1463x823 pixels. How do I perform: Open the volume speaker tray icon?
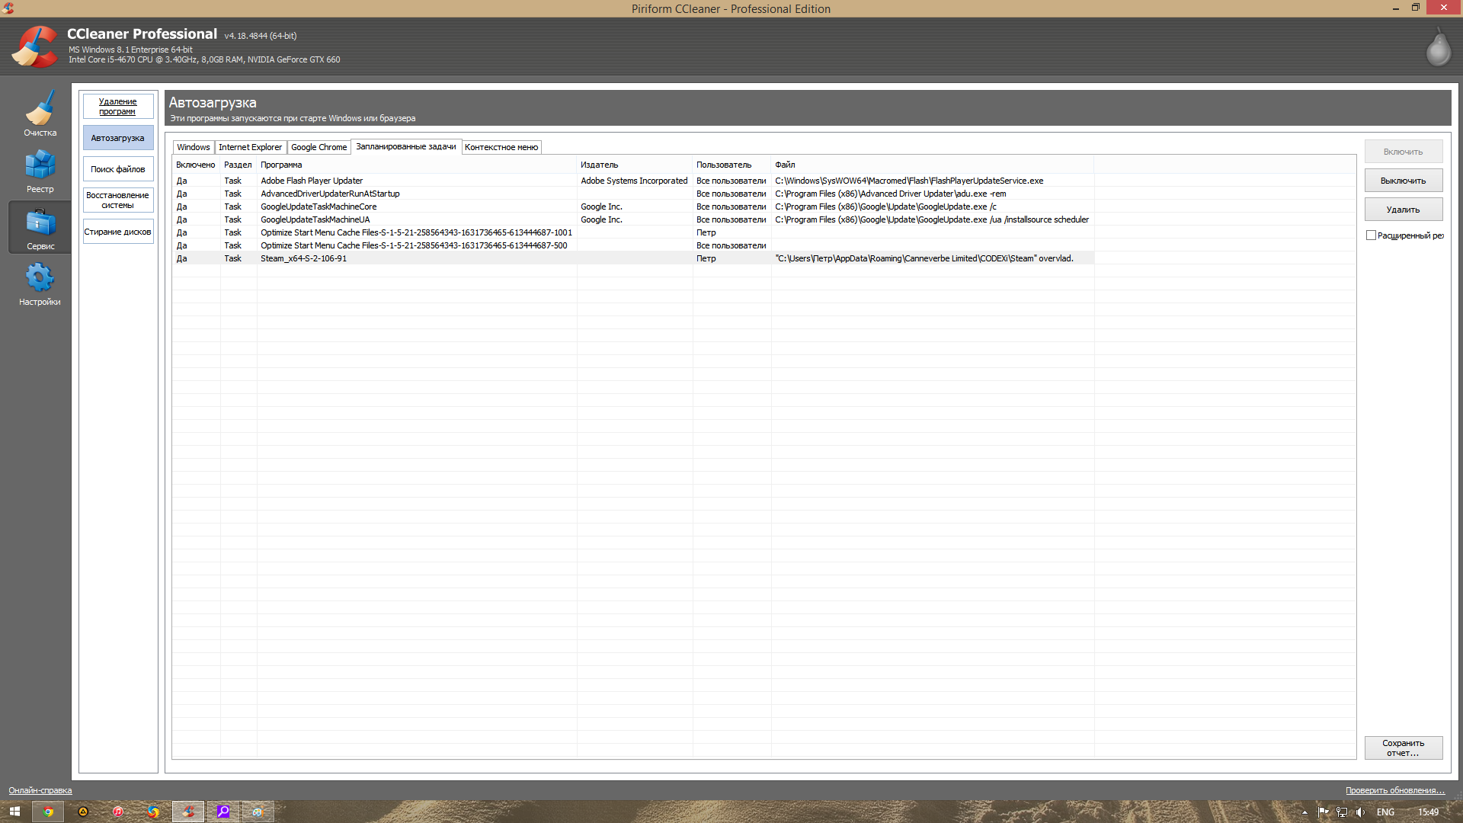click(x=1360, y=812)
